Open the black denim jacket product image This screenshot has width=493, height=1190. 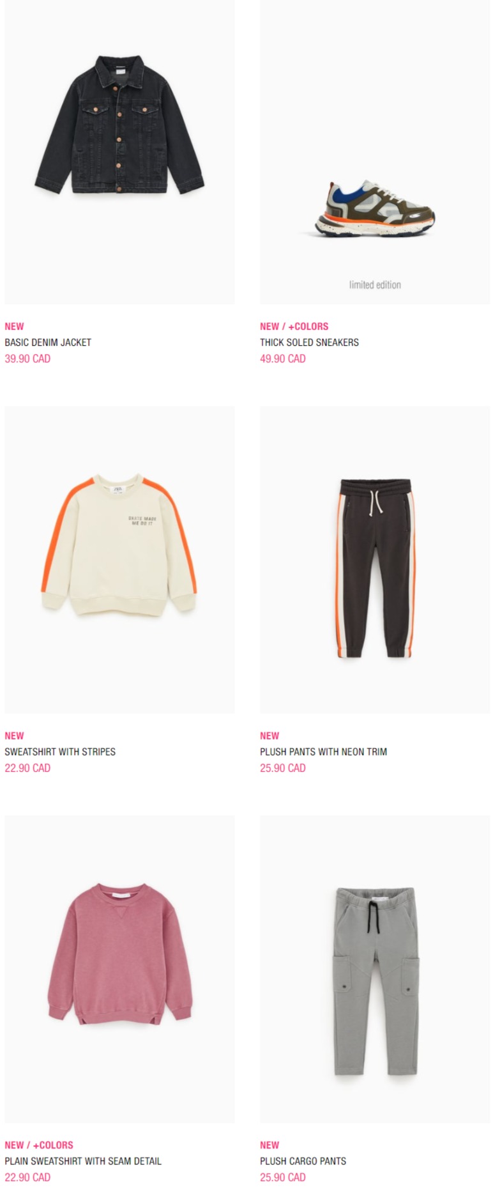pyautogui.click(x=119, y=151)
